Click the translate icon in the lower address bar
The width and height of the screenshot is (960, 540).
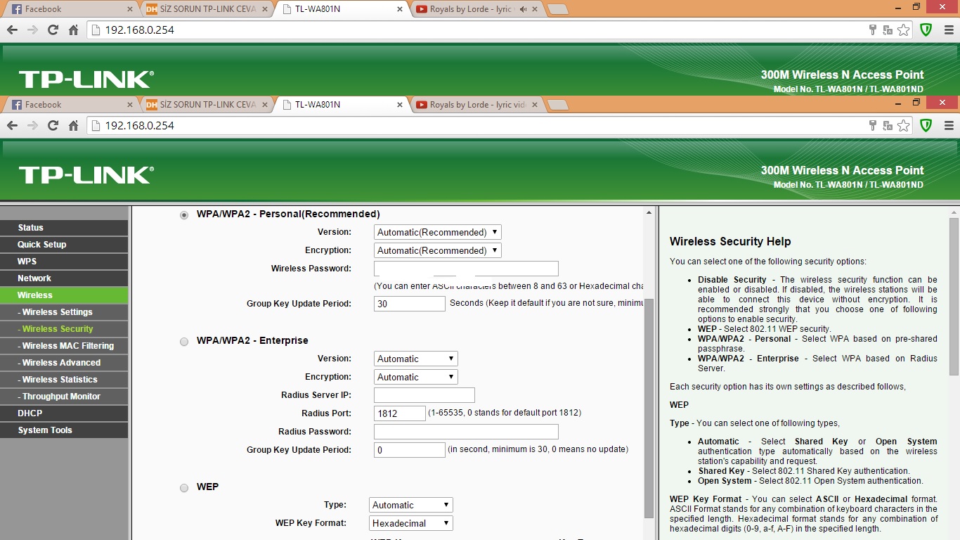click(x=888, y=126)
